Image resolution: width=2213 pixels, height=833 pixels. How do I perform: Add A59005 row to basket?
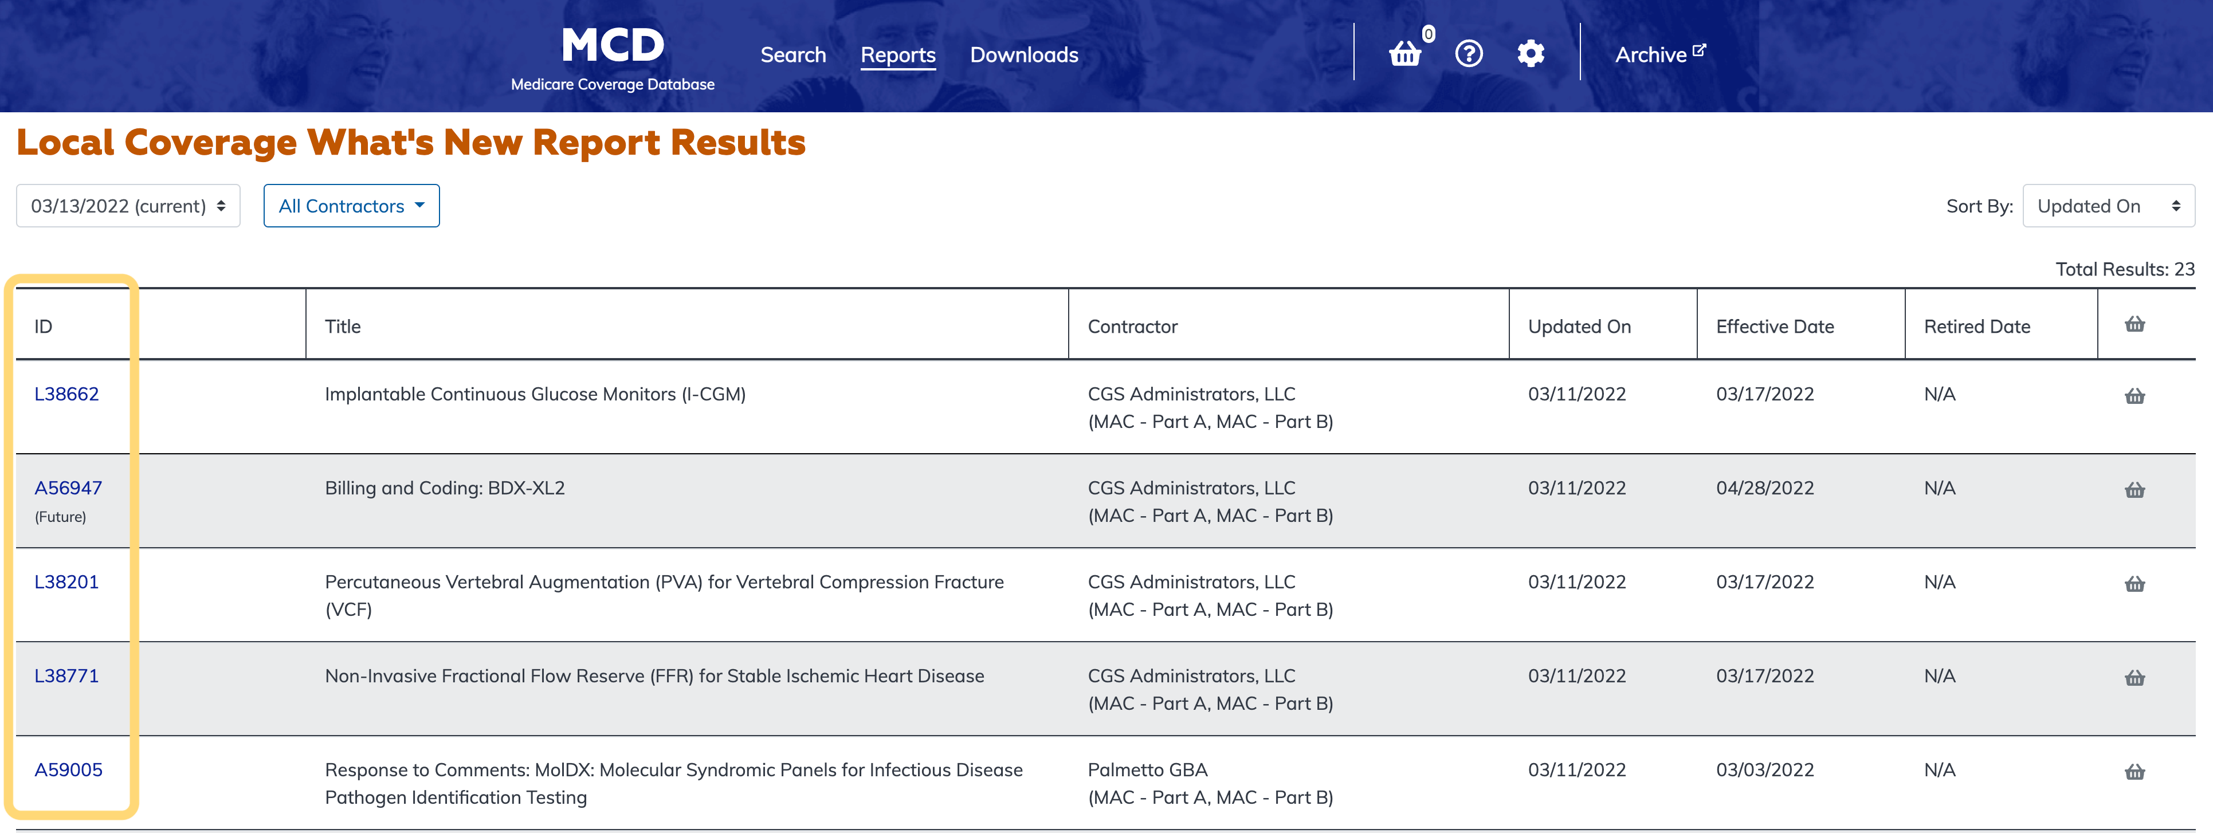click(2134, 772)
